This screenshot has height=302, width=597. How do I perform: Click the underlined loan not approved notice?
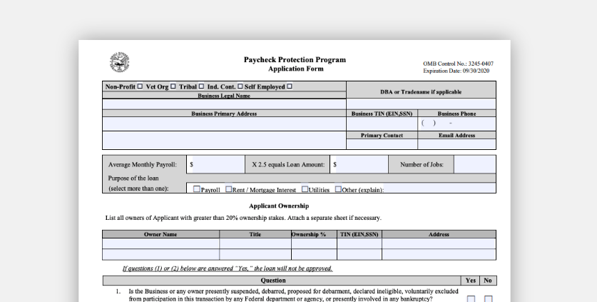228,268
